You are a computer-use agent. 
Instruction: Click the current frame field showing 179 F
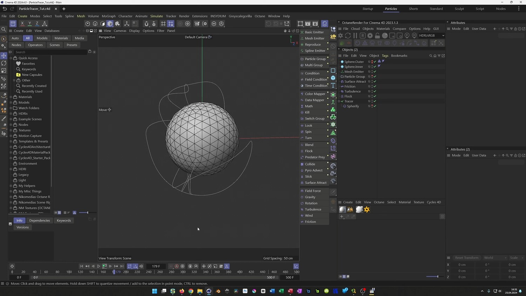point(156,266)
